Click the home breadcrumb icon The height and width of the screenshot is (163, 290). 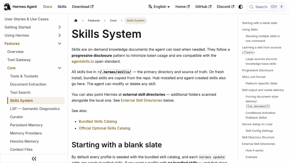(x=76, y=20)
